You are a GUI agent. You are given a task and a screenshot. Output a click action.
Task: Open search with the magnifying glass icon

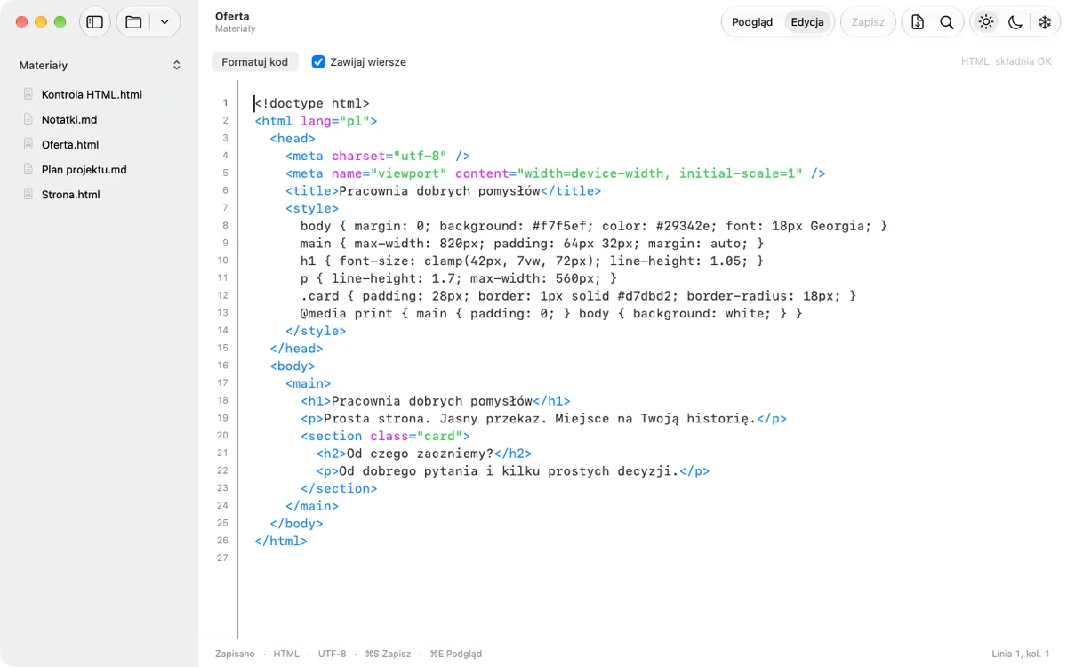(x=947, y=22)
